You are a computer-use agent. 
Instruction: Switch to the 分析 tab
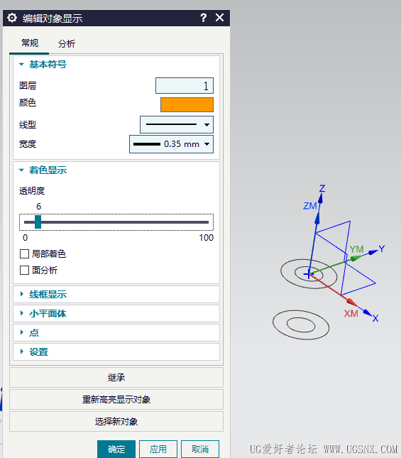pos(67,44)
